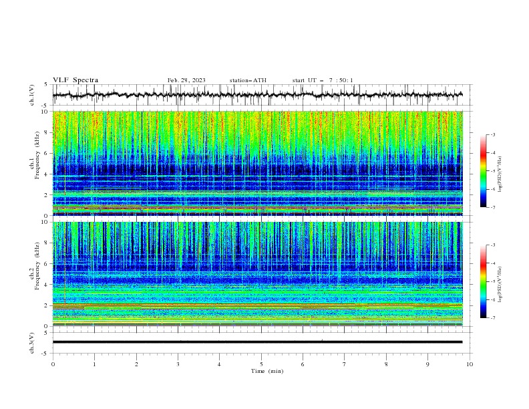
Task: Click the upper color scale bar for ch.1
Action: tap(483, 170)
